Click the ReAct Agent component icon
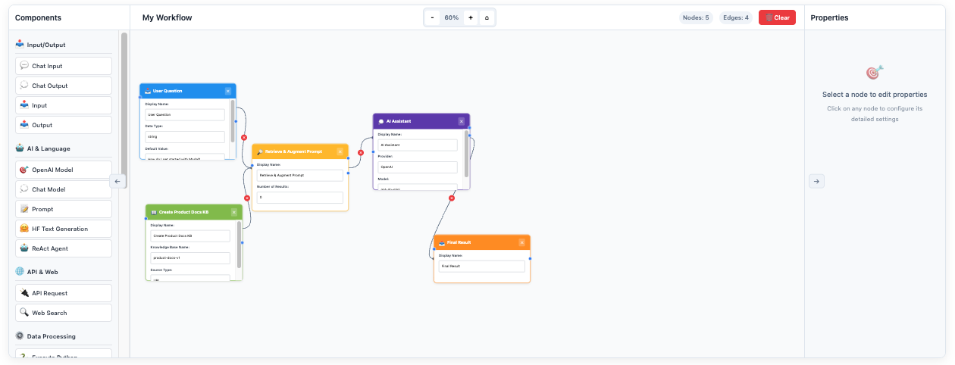Image resolution: width=955 pixels, height=365 pixels. [24, 248]
